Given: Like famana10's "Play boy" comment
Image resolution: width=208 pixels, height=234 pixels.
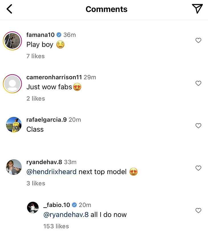Looking at the screenshot, I should click(198, 41).
